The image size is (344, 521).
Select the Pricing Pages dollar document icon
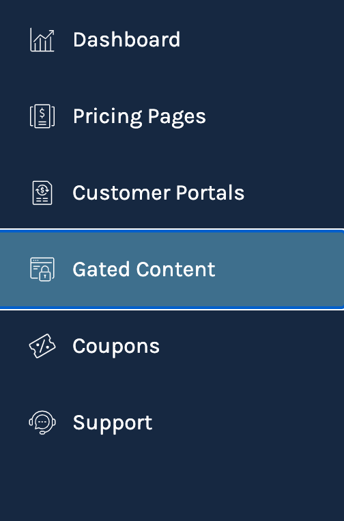point(42,116)
